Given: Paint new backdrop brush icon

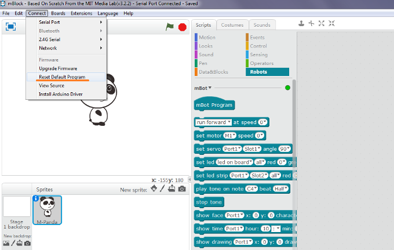Looking at the screenshot, I should tap(13, 243).
